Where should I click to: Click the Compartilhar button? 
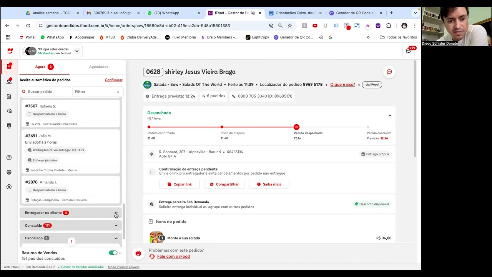pyautogui.click(x=224, y=184)
